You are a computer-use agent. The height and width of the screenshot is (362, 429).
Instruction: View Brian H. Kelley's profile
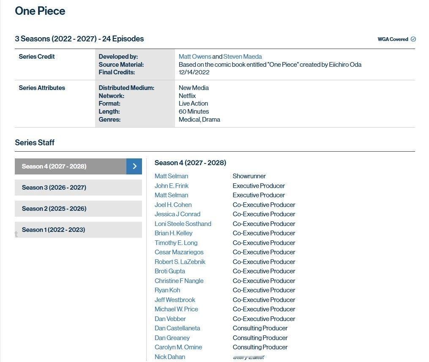[173, 233]
